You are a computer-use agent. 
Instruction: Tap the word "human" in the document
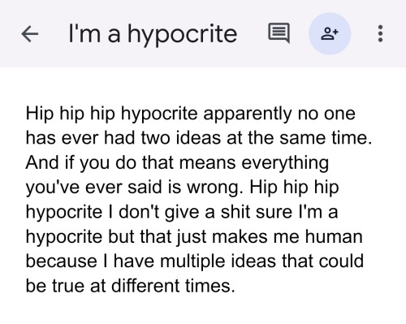click(334, 236)
